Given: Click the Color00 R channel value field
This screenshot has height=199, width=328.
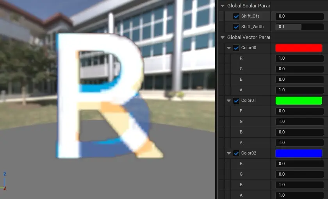Looking at the screenshot, I should point(299,59).
